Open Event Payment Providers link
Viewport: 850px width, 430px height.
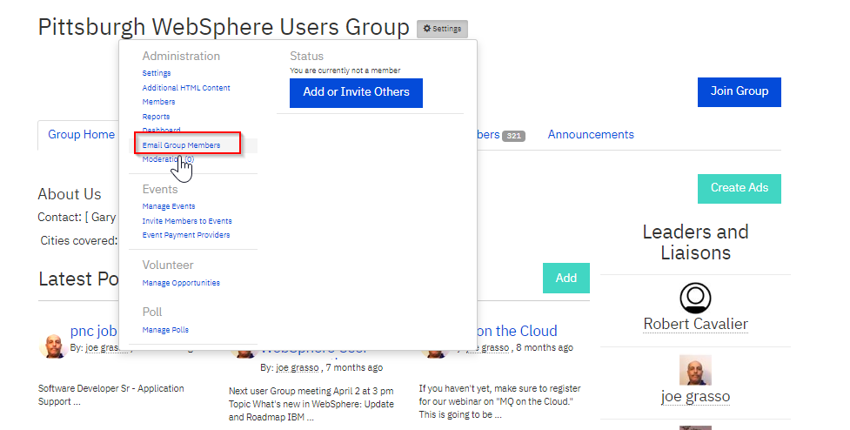[x=186, y=235]
